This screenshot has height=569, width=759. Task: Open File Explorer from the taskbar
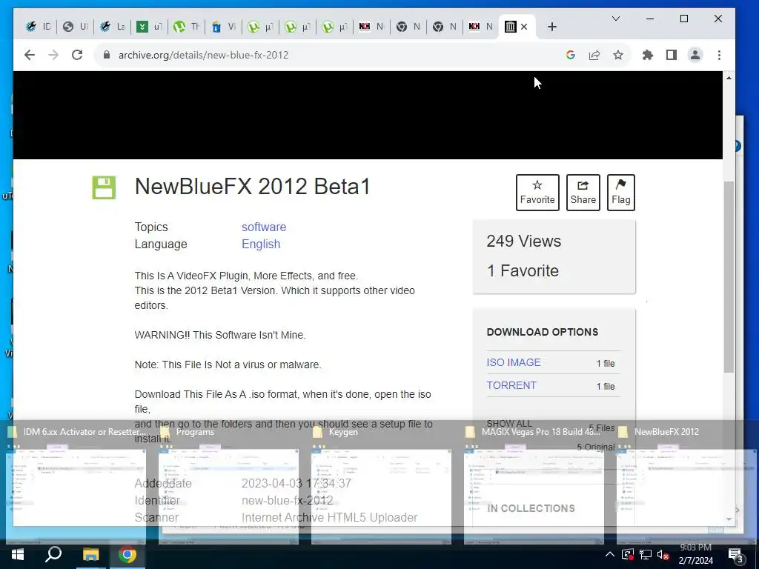90,555
